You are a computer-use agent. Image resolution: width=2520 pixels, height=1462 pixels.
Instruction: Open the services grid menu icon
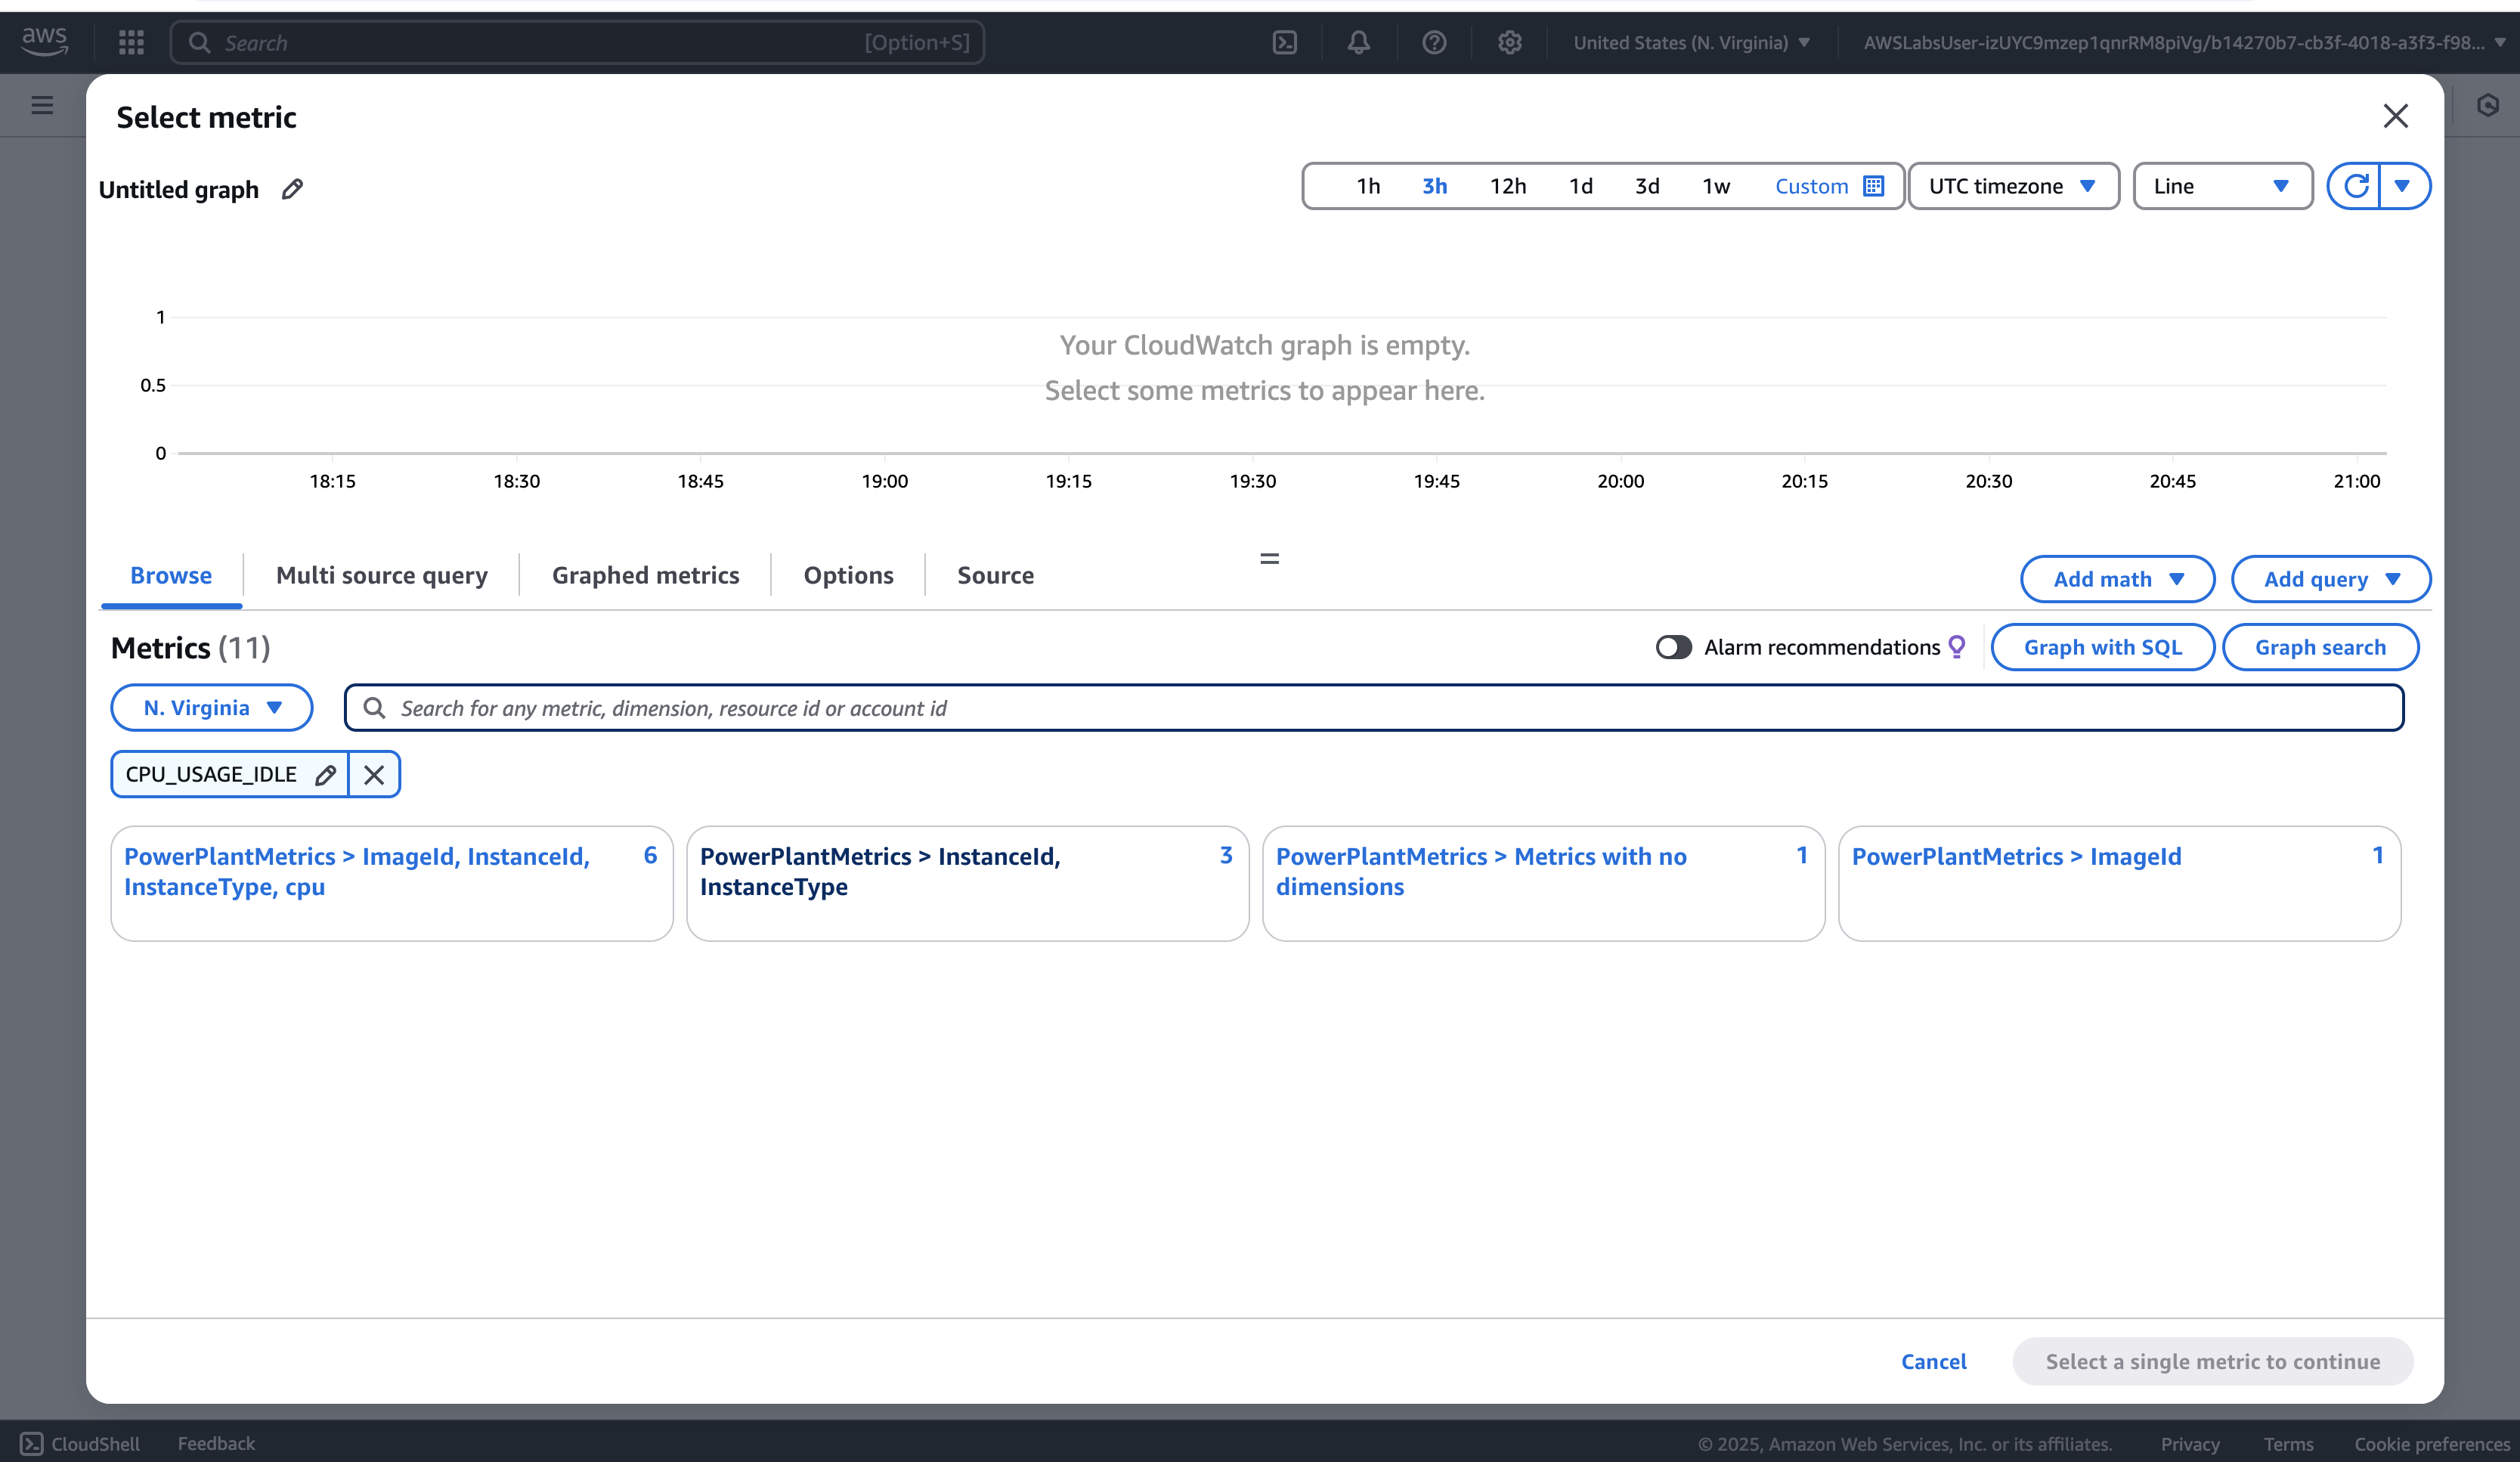click(131, 42)
